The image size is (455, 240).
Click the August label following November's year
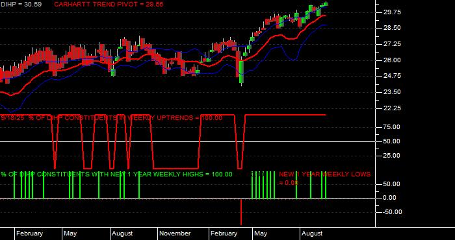(312, 234)
